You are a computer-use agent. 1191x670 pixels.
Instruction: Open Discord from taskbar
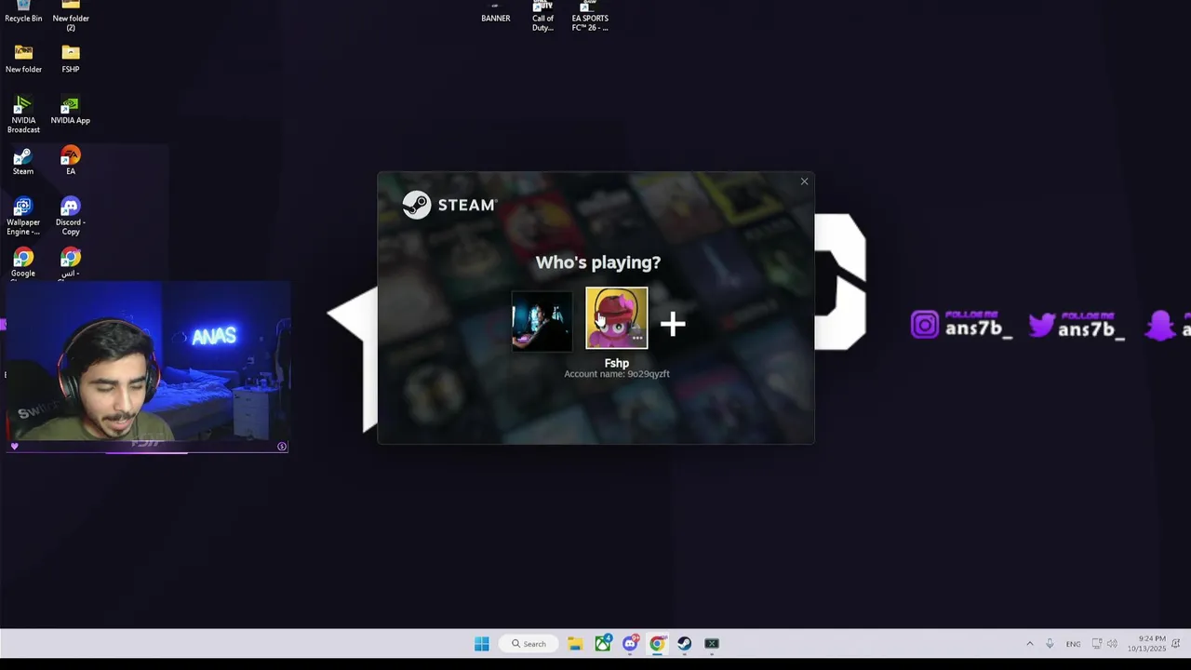pyautogui.click(x=630, y=644)
